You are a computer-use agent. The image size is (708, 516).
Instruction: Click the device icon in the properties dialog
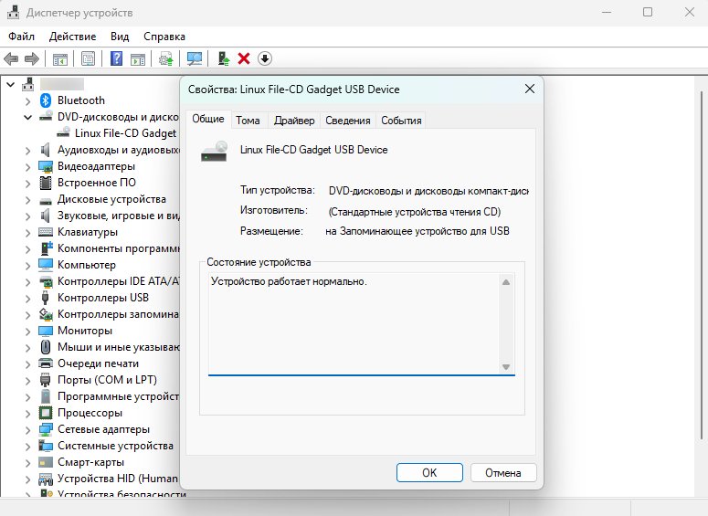pyautogui.click(x=214, y=152)
